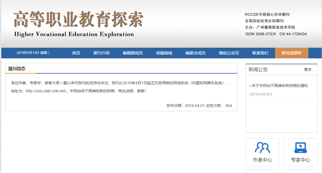This screenshot has width=322, height=173.
Task: Open the 投稿指南 page
Action: 164,53
